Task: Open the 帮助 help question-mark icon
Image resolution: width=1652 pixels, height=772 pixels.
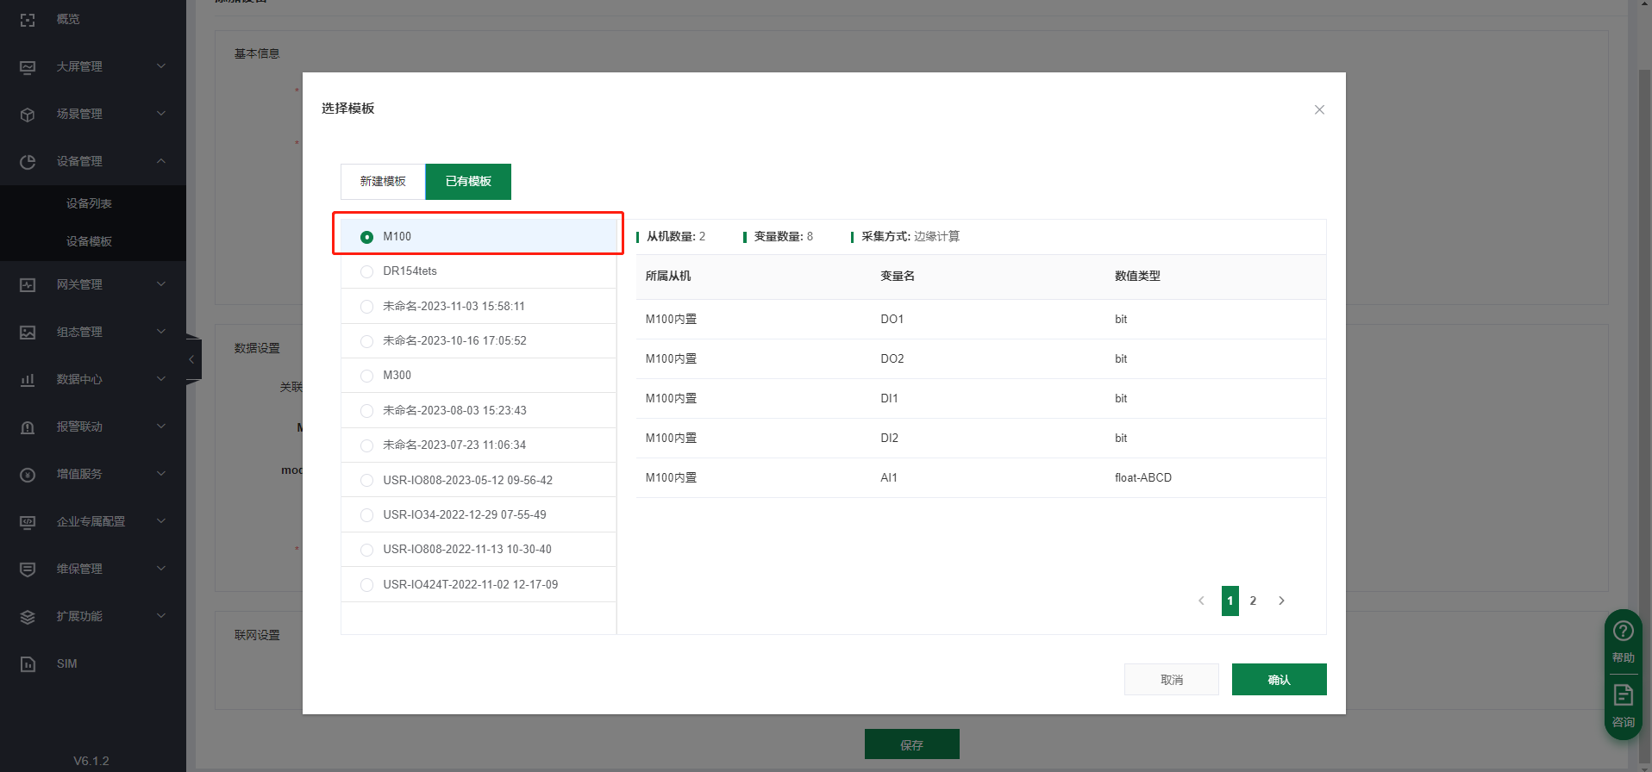Action: pyautogui.click(x=1623, y=632)
